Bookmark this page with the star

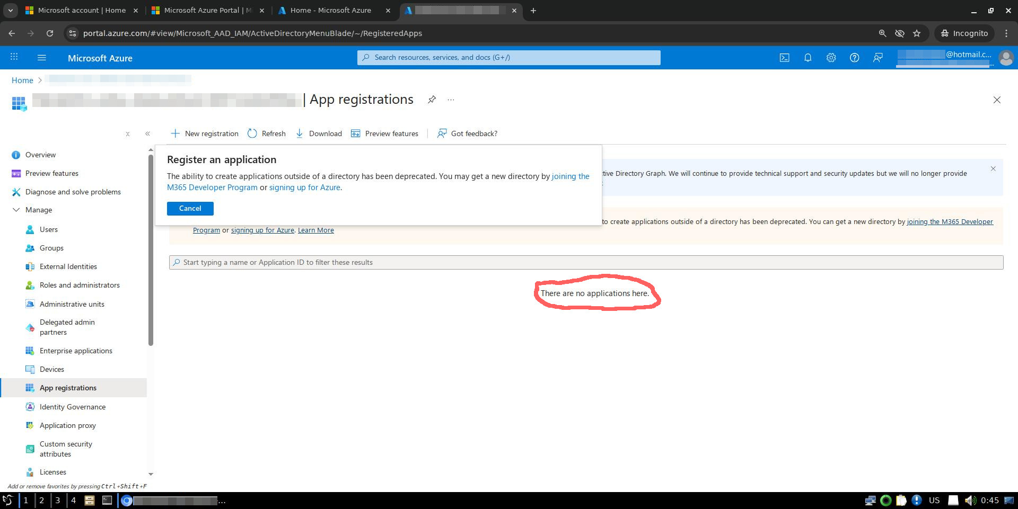point(917,33)
